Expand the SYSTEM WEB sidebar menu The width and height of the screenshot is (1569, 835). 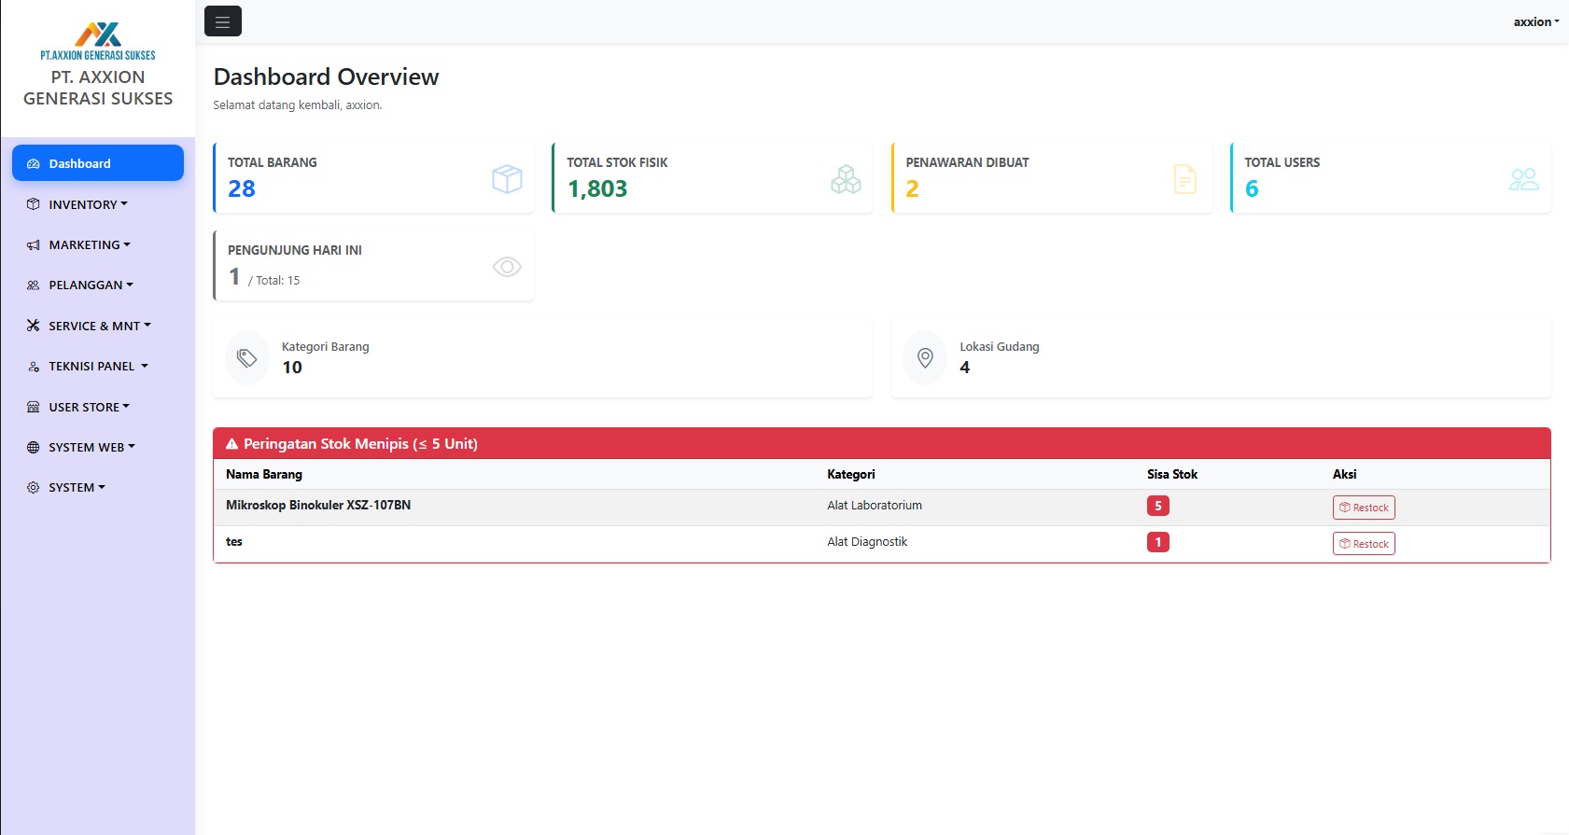point(98,447)
